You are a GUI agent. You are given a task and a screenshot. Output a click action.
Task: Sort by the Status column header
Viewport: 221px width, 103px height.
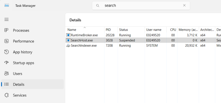[x=131, y=29]
